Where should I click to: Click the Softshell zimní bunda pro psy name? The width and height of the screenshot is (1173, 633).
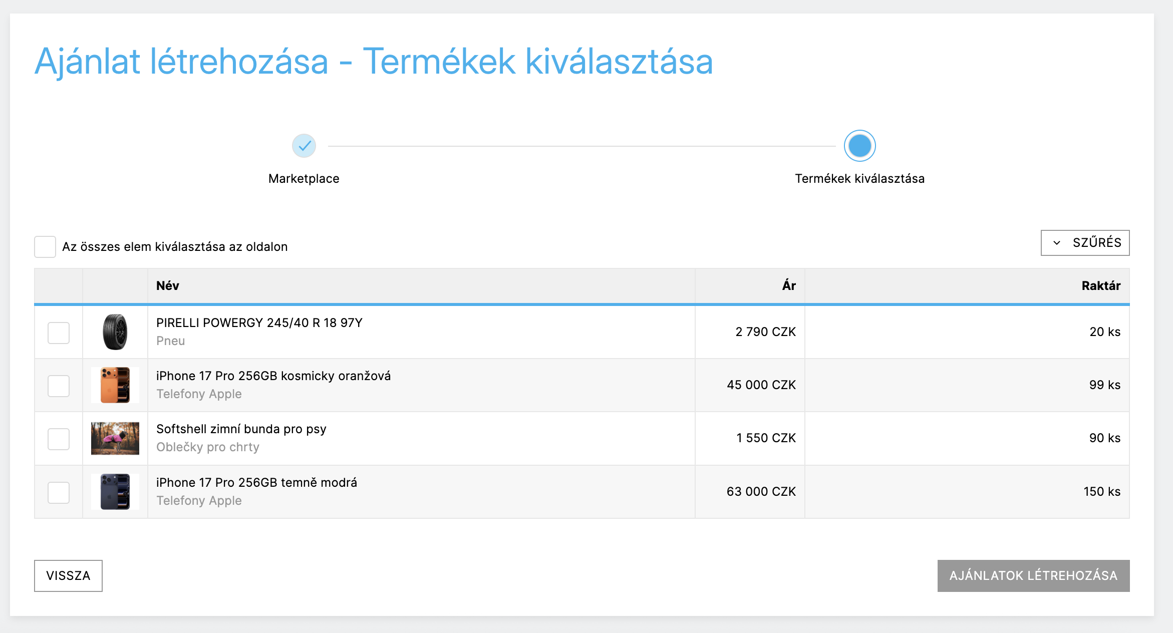[x=241, y=429]
